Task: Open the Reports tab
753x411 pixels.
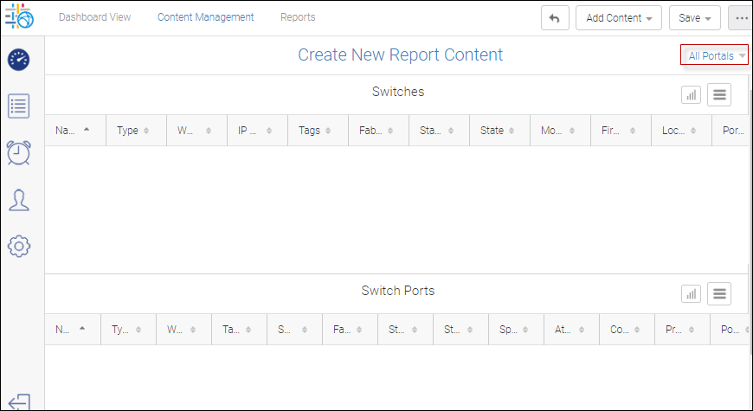Action: pos(298,17)
